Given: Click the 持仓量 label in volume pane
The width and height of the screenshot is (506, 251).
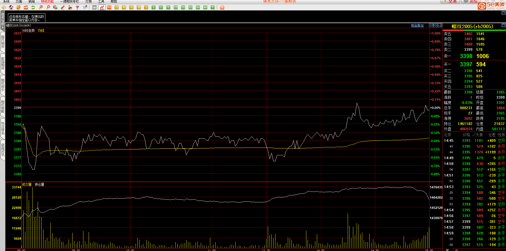Looking at the screenshot, I should tap(39, 185).
